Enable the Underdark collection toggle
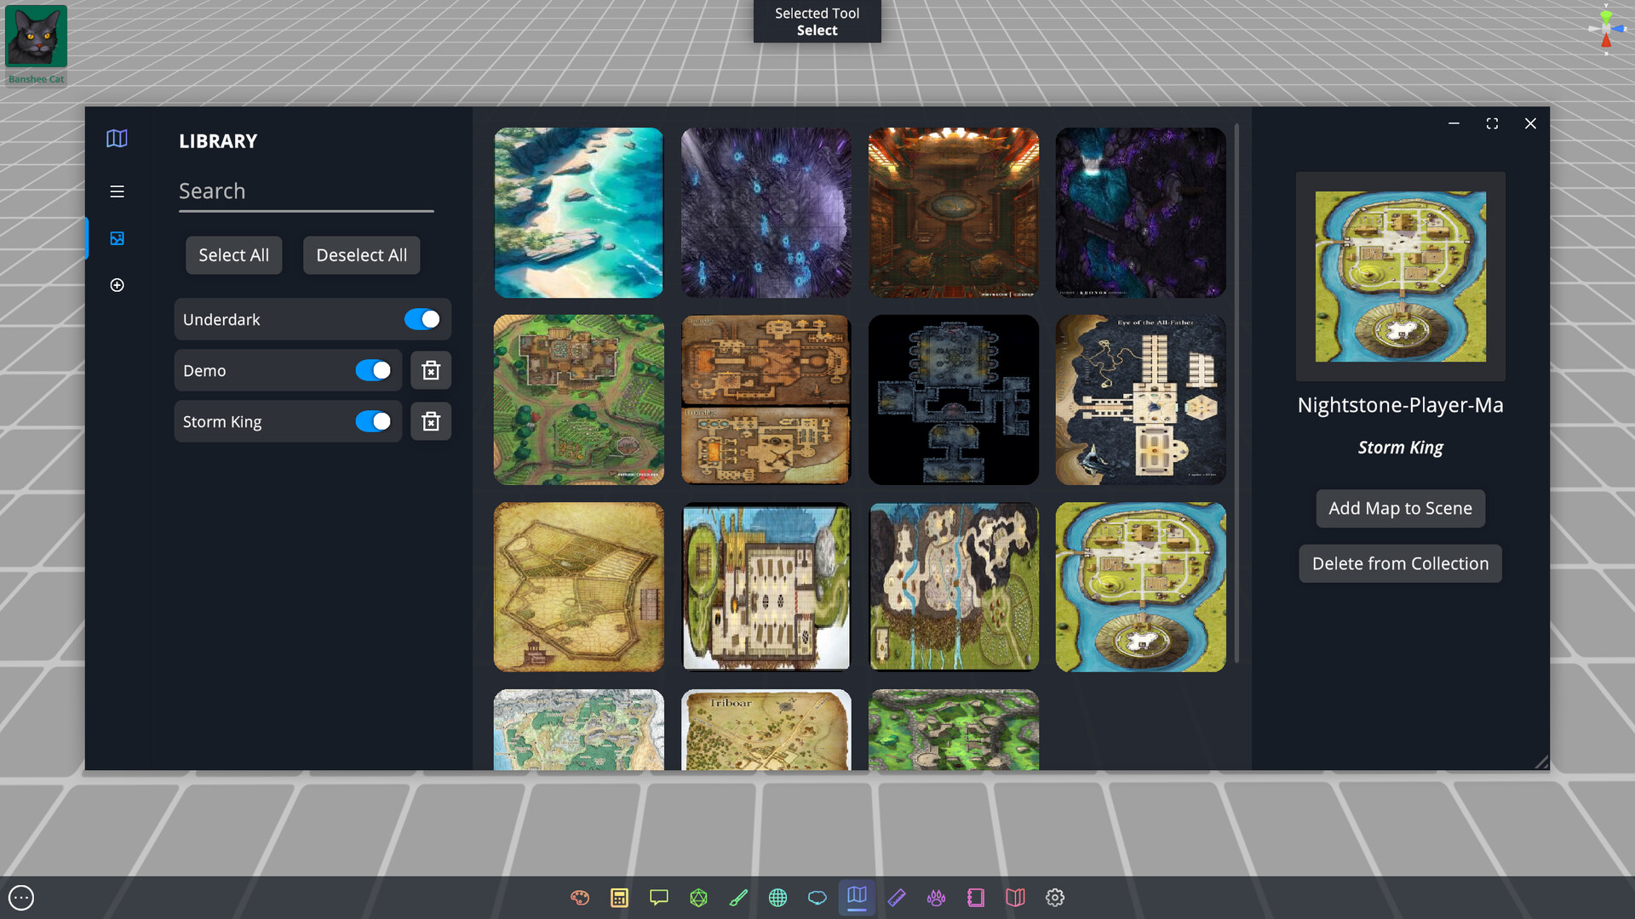Screen dimensions: 1635x919 click(x=422, y=319)
